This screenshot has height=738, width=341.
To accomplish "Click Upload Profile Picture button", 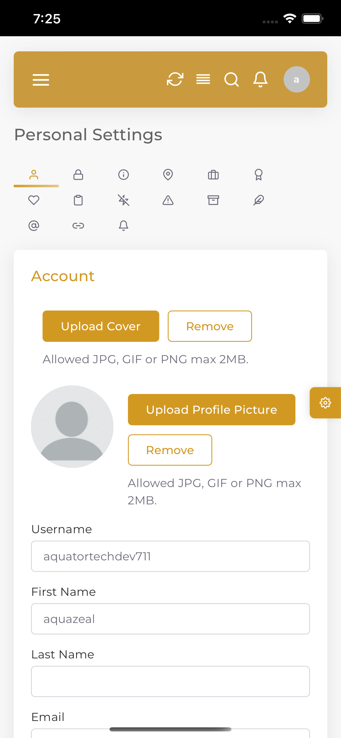I will click(211, 409).
